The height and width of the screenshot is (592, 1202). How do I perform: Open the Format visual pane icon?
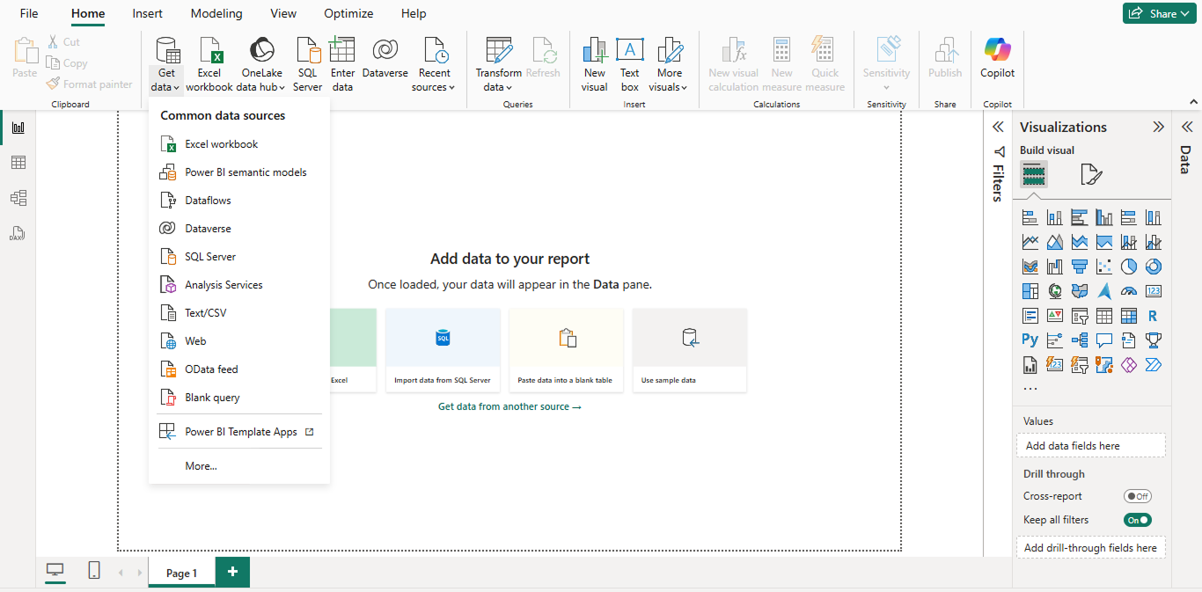coord(1091,174)
